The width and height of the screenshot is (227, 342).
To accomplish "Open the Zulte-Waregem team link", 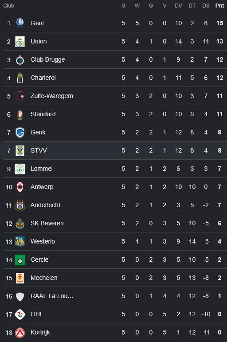I will pos(52,96).
